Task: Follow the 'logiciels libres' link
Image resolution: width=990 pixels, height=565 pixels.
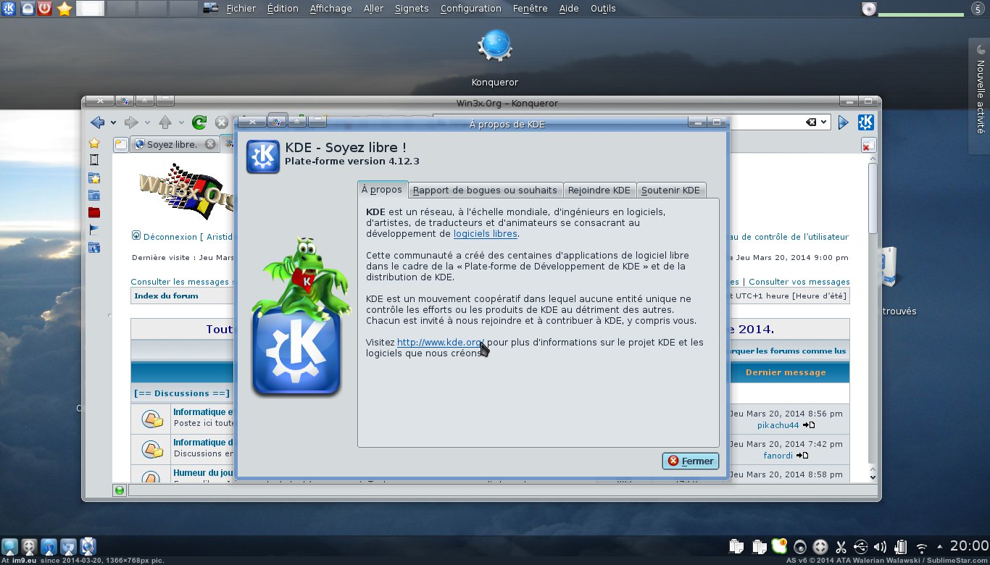Action: (x=486, y=233)
